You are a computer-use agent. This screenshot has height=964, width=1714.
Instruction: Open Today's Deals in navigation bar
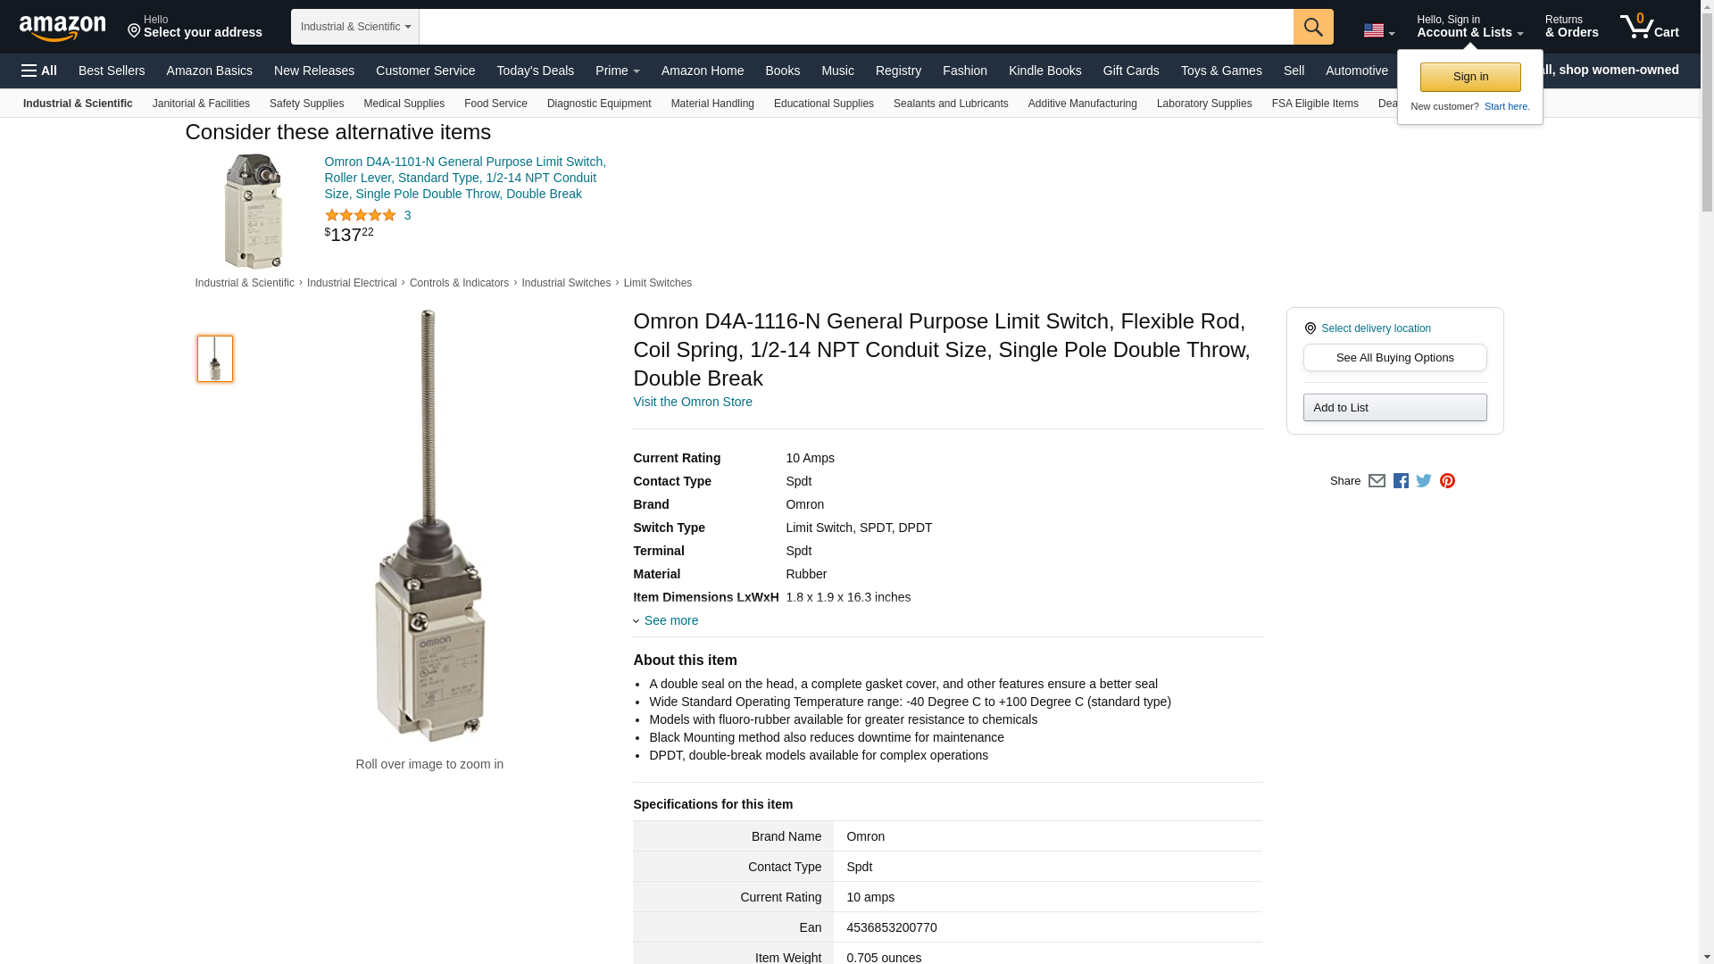[x=535, y=71]
